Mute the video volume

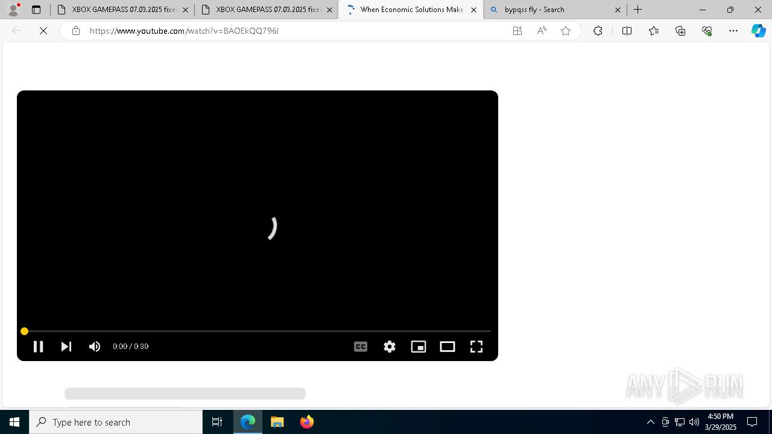pyautogui.click(x=95, y=347)
